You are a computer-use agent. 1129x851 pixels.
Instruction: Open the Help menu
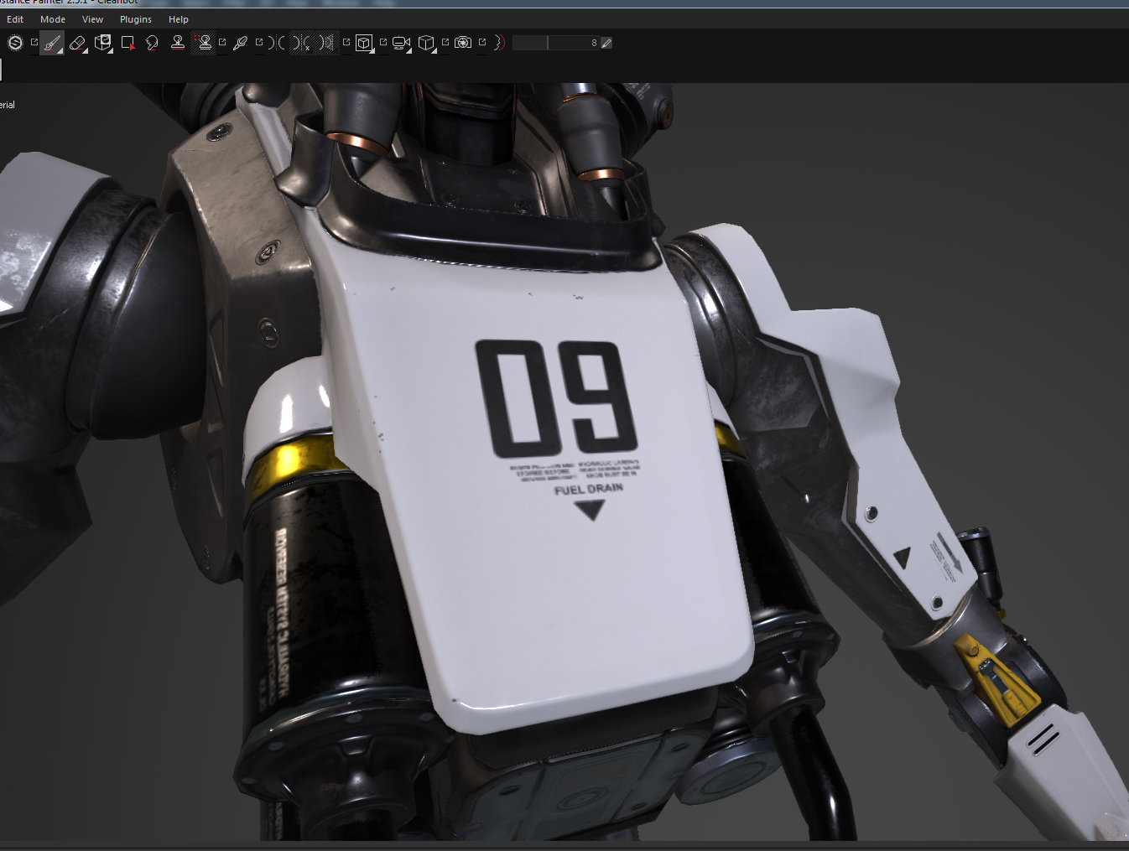point(179,19)
